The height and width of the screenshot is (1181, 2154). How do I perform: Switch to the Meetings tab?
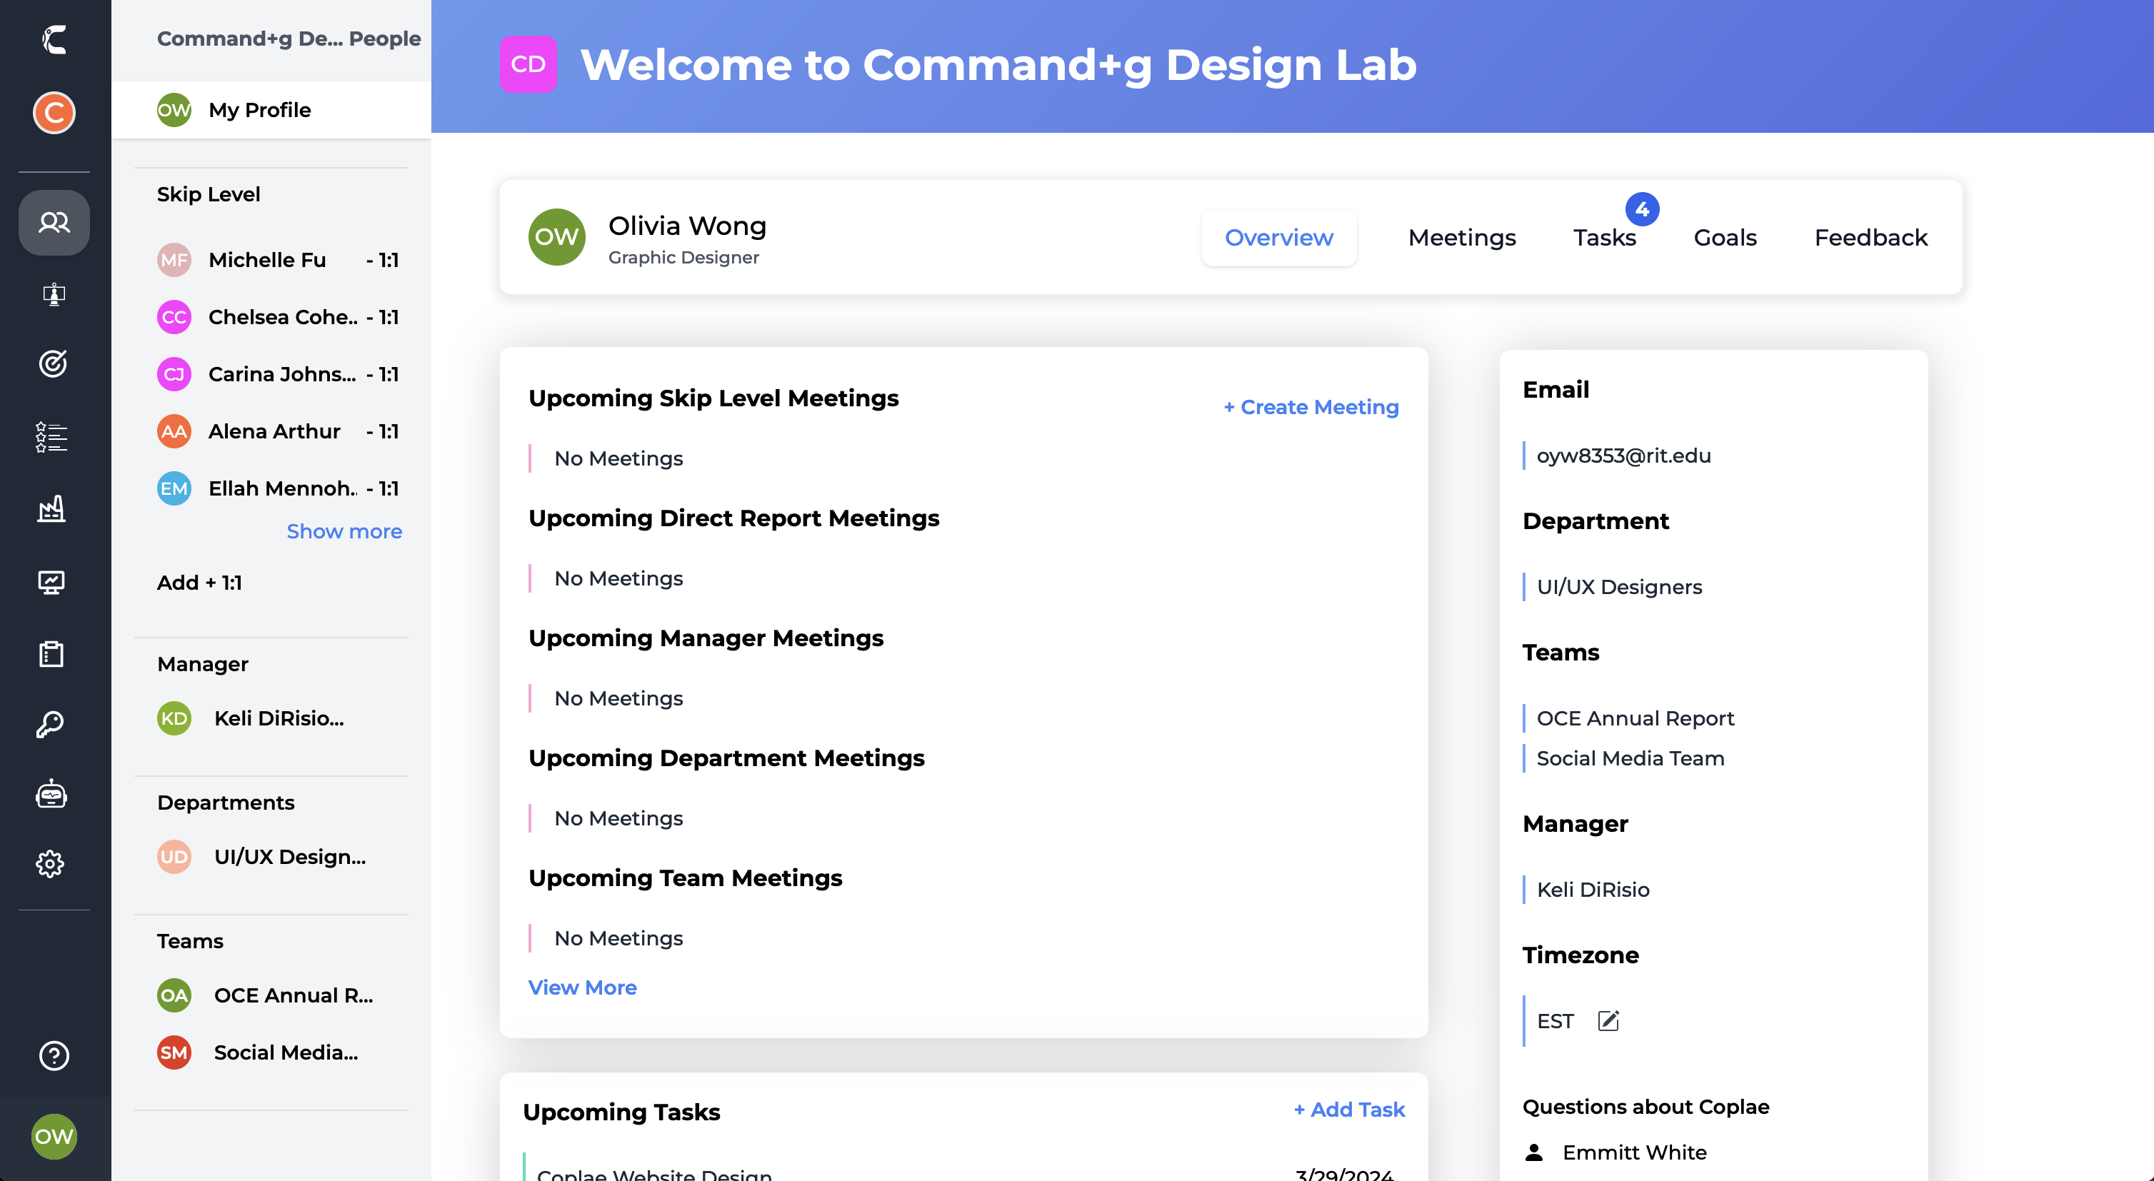point(1461,237)
